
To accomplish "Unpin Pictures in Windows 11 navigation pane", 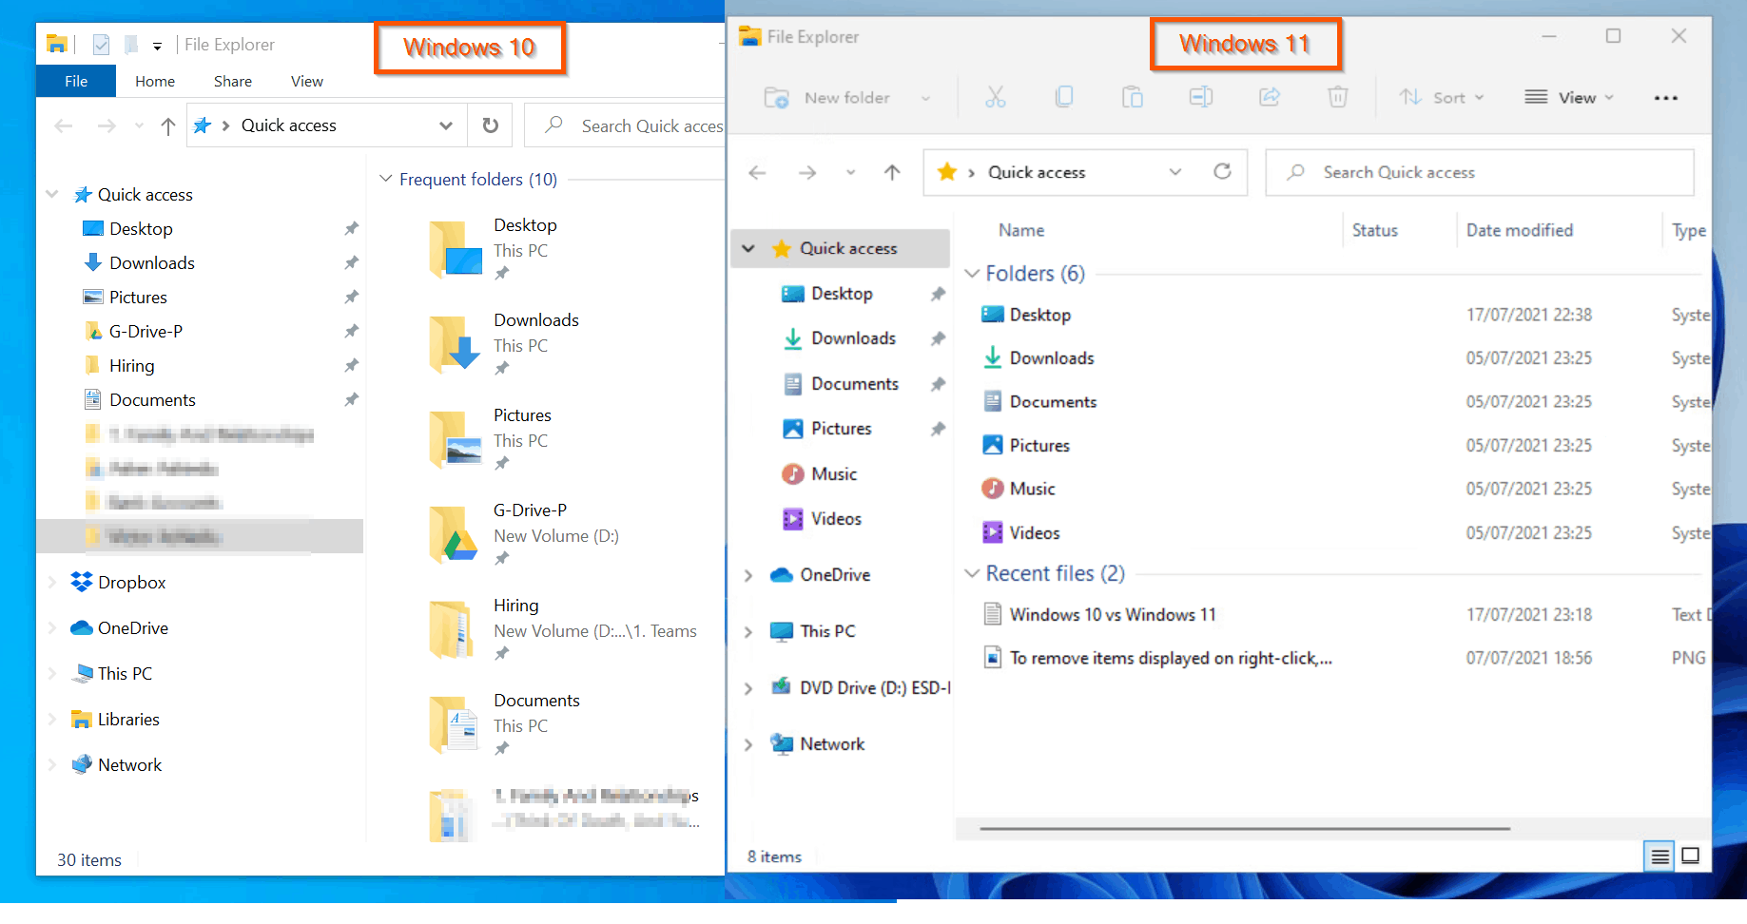I will (x=938, y=429).
